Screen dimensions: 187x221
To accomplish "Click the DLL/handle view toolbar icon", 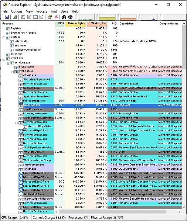I will 41,17.
